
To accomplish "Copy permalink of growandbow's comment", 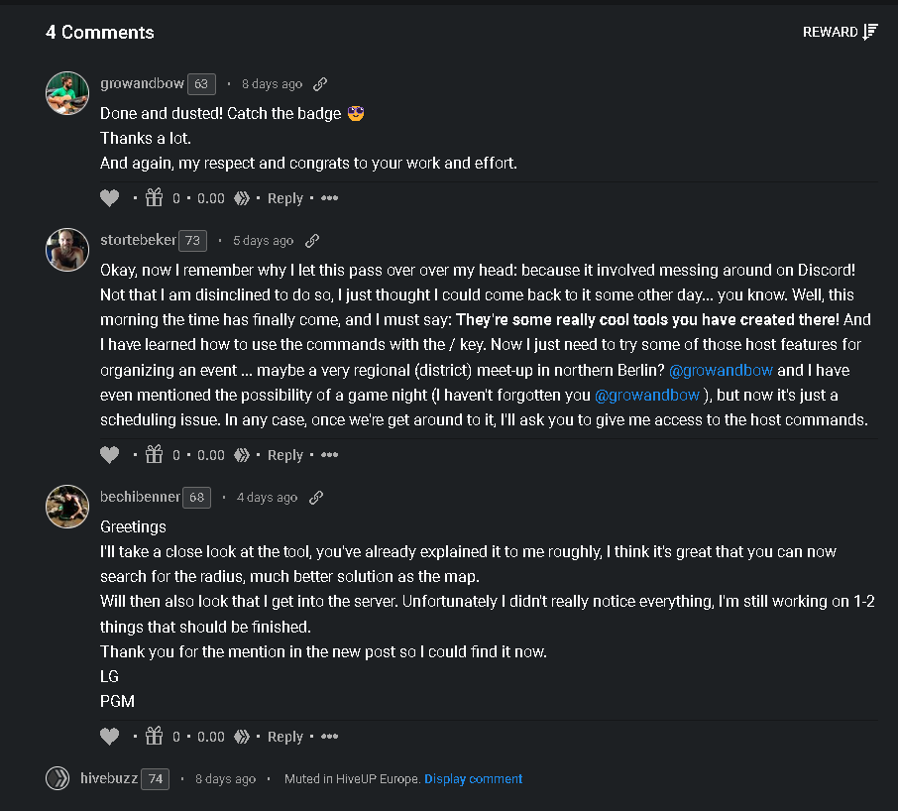I will tap(320, 84).
